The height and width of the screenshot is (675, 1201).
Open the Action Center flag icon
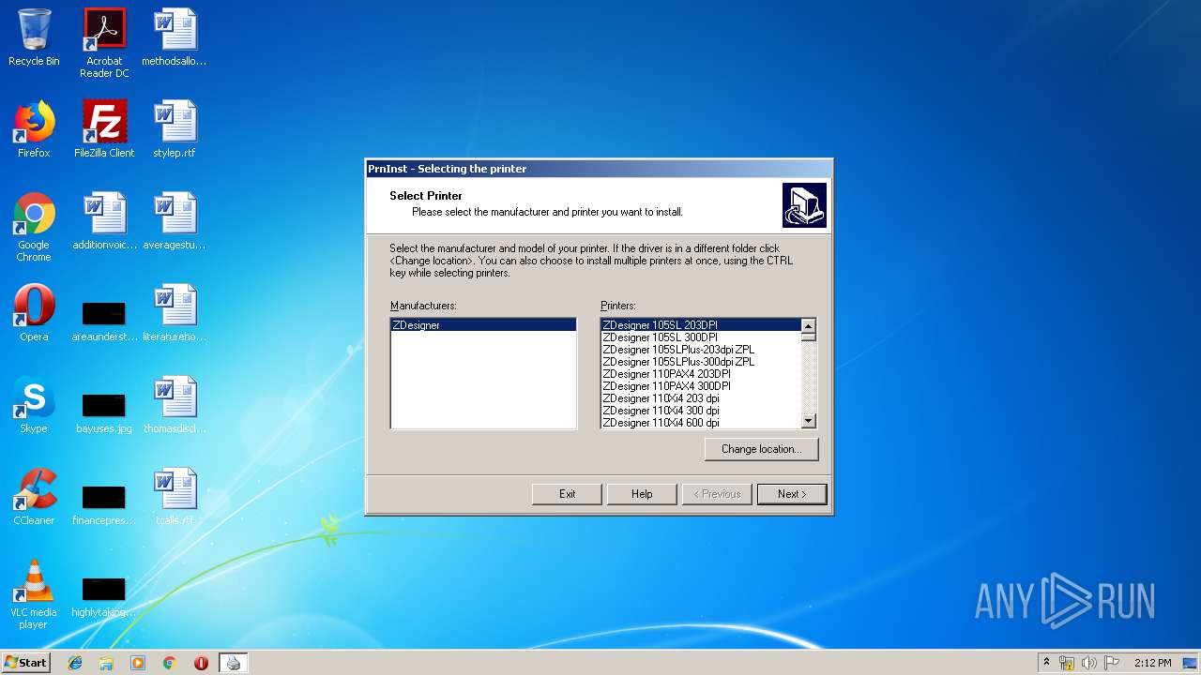click(1112, 663)
